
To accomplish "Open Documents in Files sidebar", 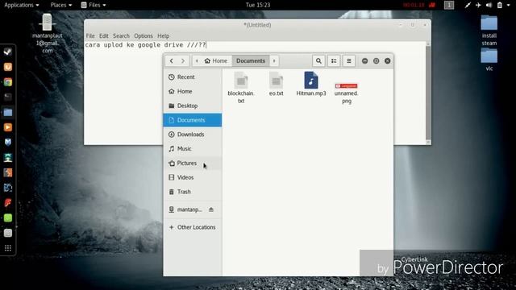I will [193, 120].
